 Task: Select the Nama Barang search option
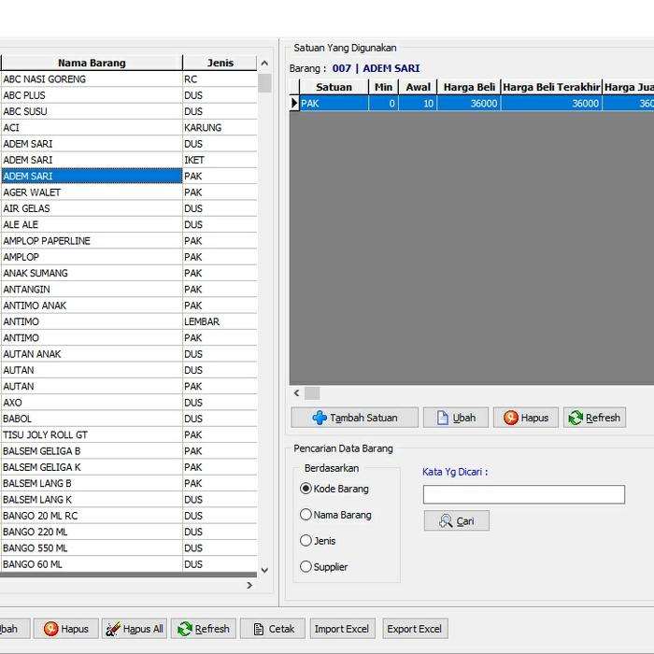pos(306,515)
